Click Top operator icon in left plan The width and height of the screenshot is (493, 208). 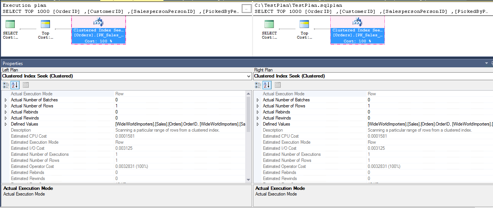click(x=45, y=25)
